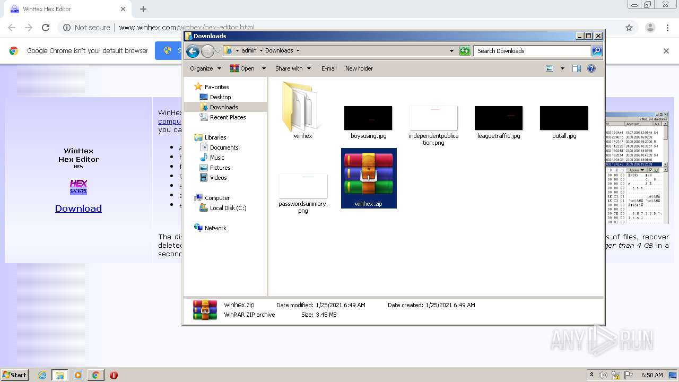Open Pictures library
Image resolution: width=679 pixels, height=382 pixels.
220,168
